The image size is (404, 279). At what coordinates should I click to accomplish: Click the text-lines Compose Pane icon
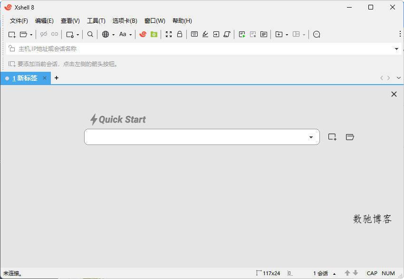pos(264,34)
